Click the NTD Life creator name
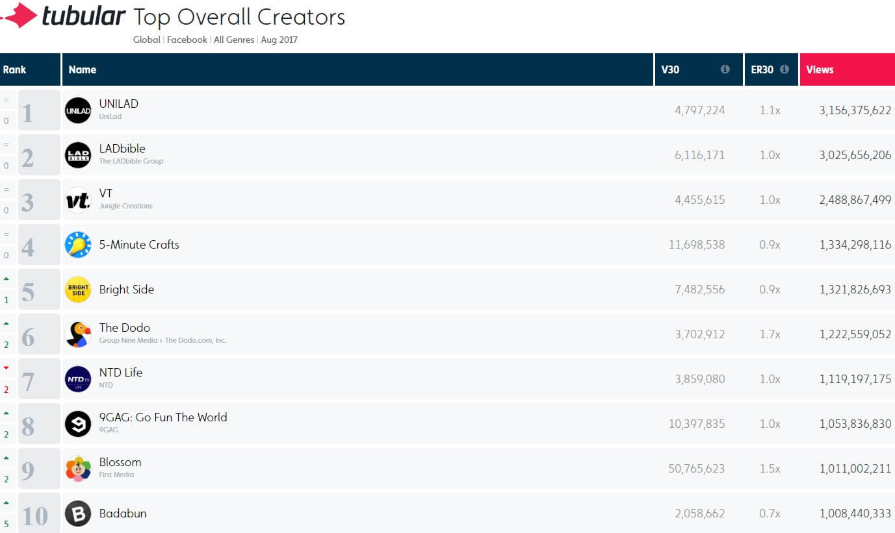This screenshot has width=895, height=533. pyautogui.click(x=121, y=373)
